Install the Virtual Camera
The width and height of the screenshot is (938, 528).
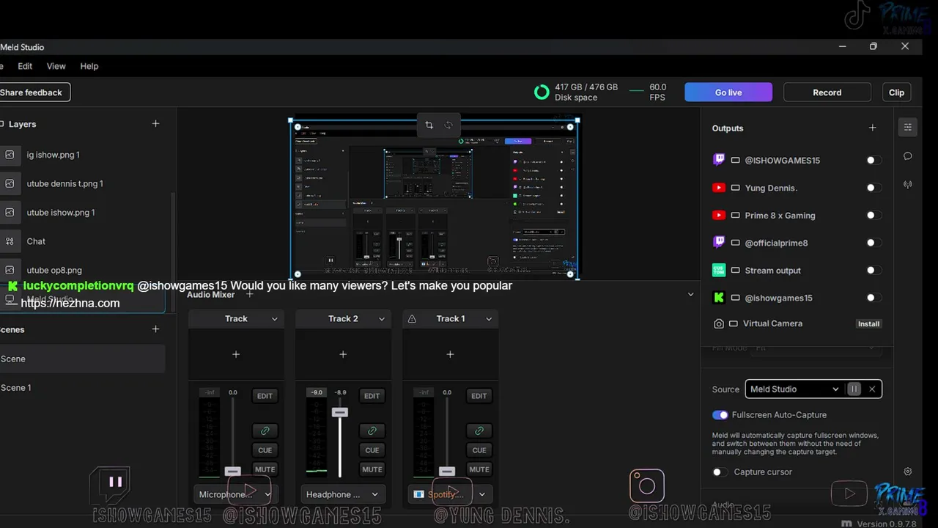[868, 323]
